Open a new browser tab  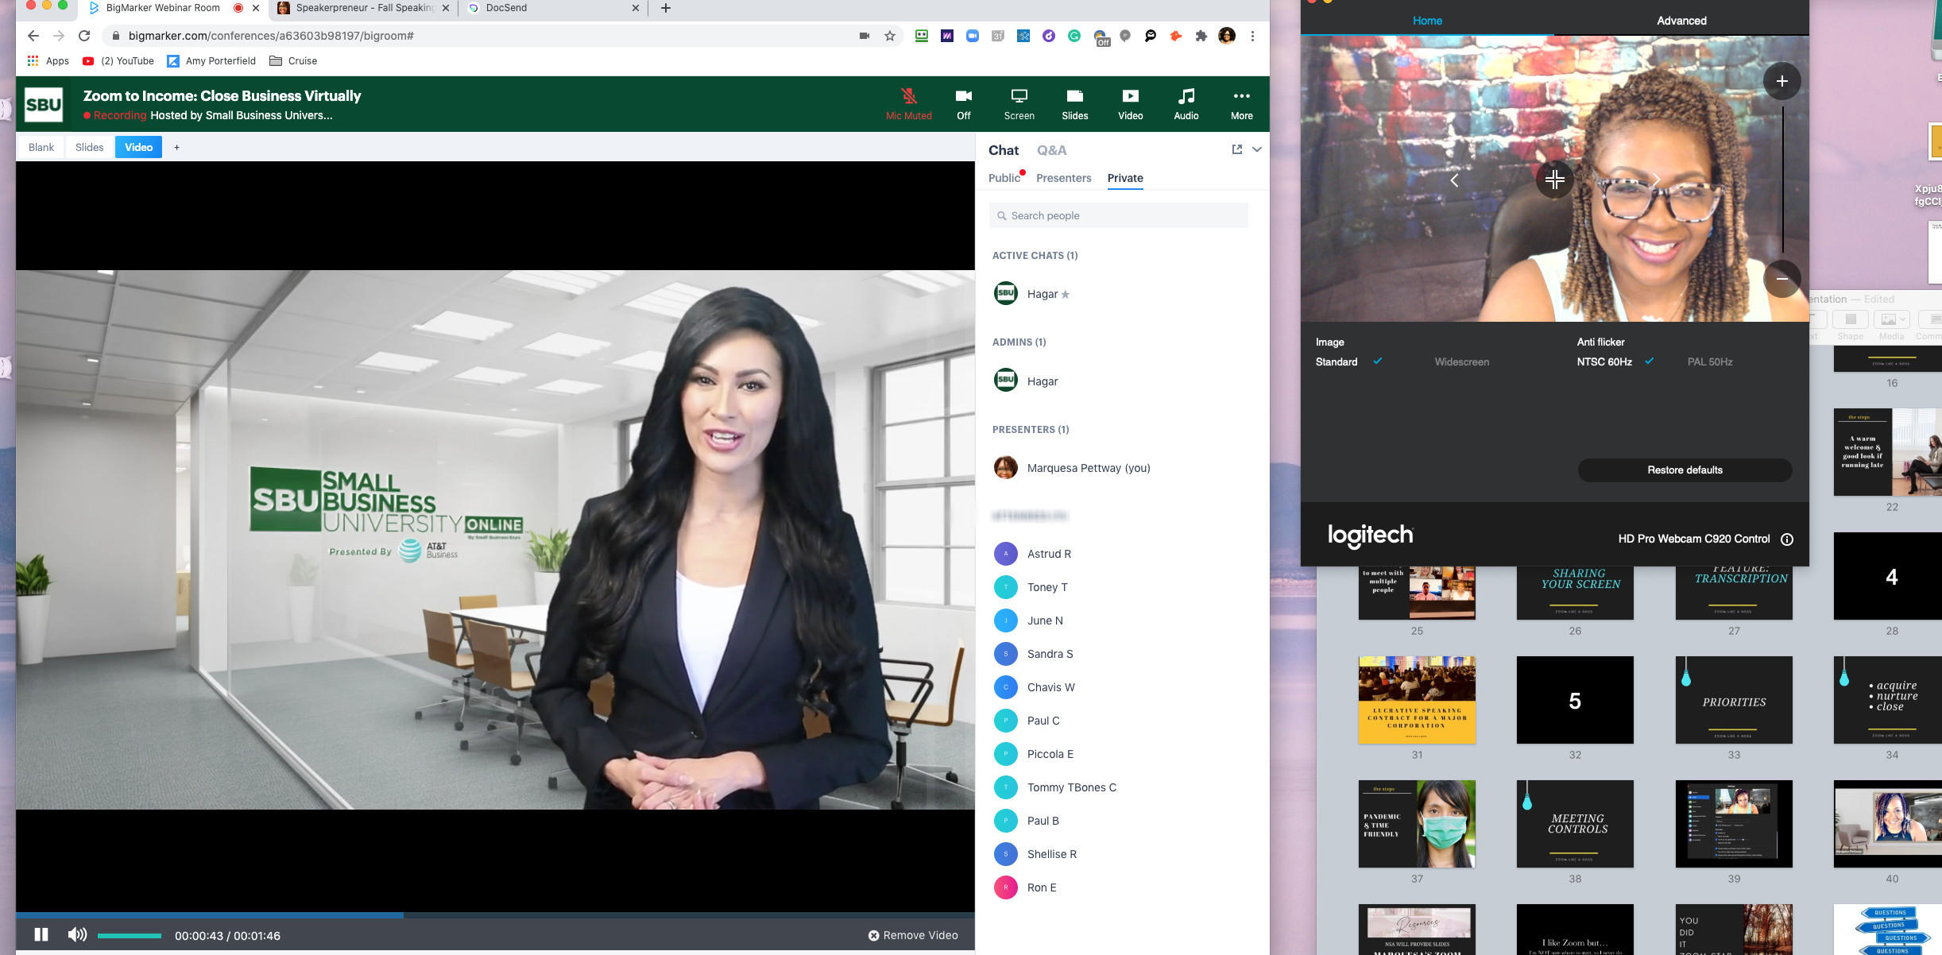pyautogui.click(x=666, y=8)
